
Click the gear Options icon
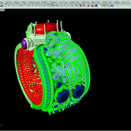tap(104, 6)
